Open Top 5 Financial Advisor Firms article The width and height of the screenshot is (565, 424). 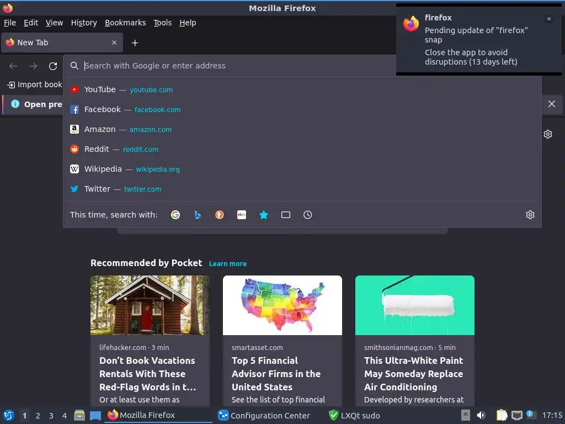276,374
